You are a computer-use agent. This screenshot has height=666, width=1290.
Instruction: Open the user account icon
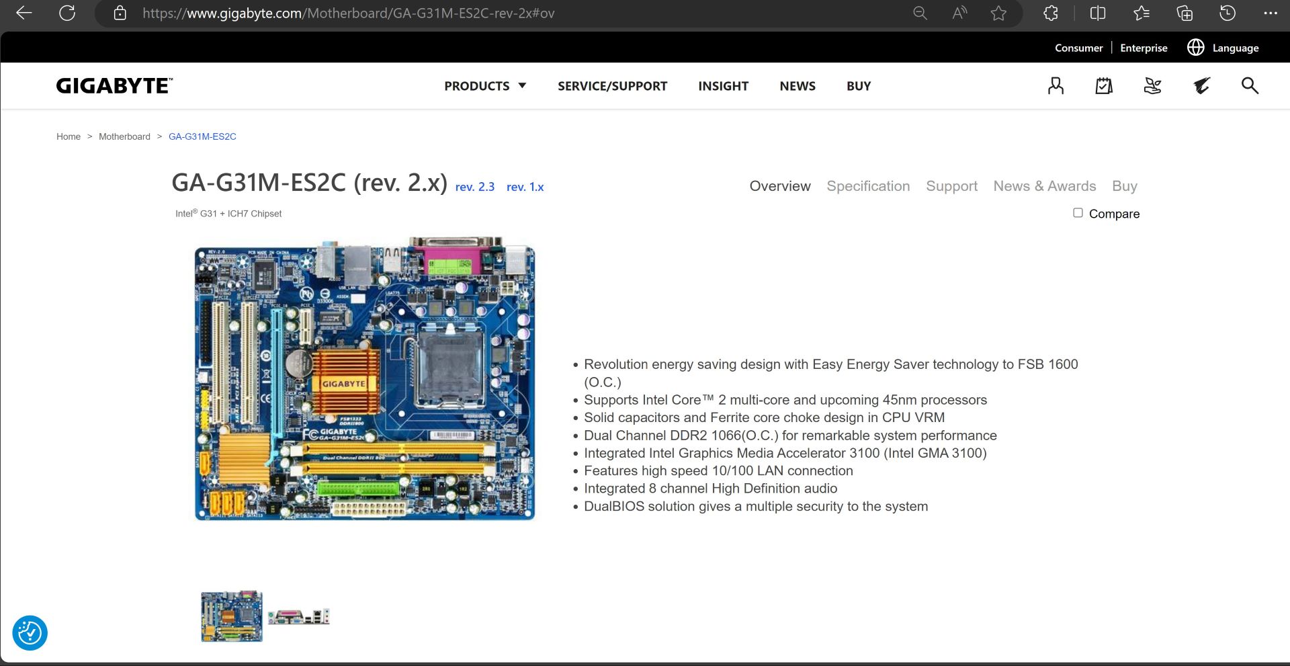tap(1056, 85)
